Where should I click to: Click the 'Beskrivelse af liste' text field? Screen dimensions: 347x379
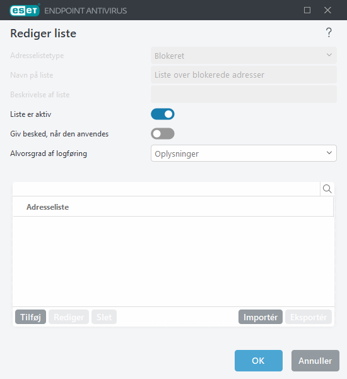click(x=244, y=94)
